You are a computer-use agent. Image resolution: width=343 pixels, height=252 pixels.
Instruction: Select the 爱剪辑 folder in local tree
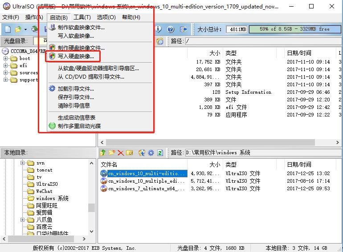click(x=44, y=212)
